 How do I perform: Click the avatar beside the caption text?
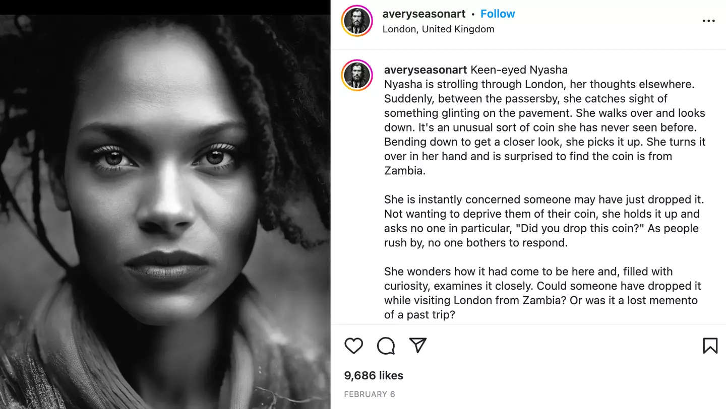[x=357, y=75]
